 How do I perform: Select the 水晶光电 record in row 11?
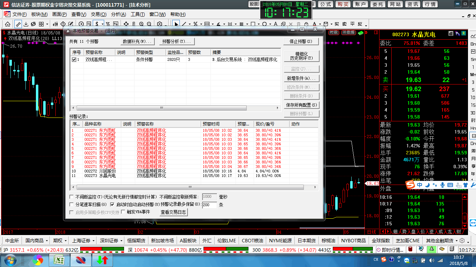tap(194, 176)
